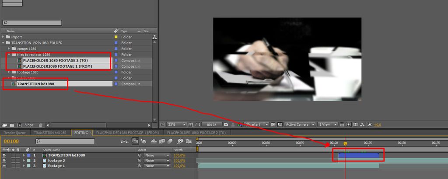Click the blue label swatch of import folder
Screen dimensions: 448x179
pos(116,37)
